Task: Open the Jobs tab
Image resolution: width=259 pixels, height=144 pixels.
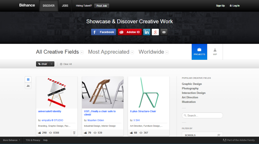Action: (x=65, y=6)
